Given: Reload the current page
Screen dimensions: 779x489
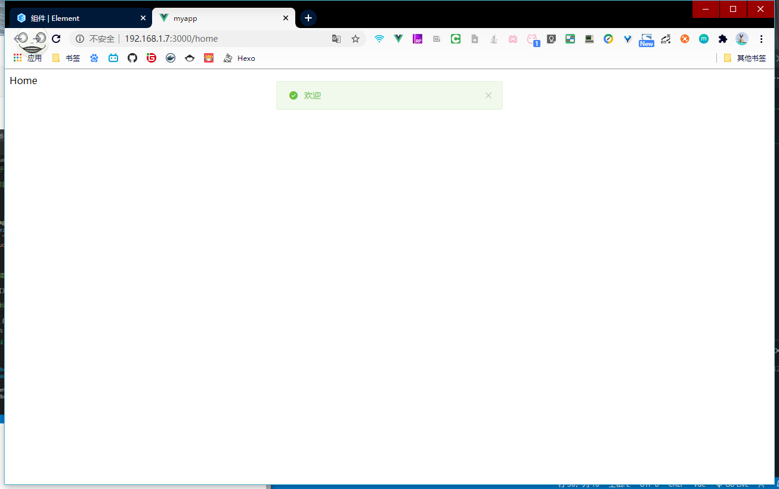Looking at the screenshot, I should (x=56, y=39).
